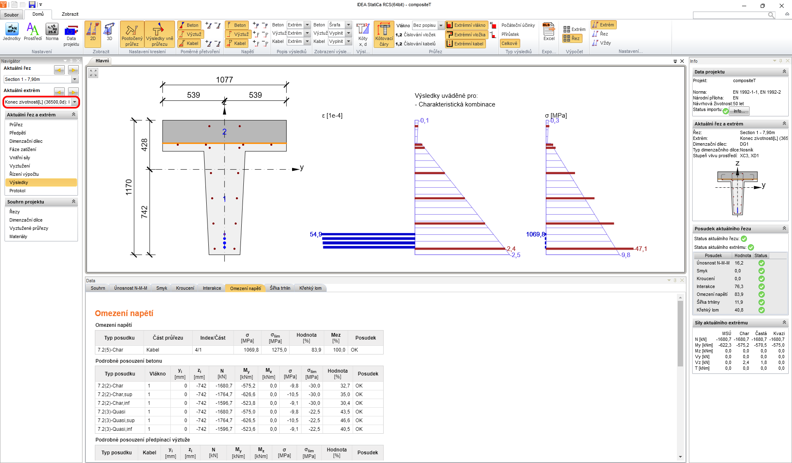Toggle the Pootočený průřez drawing option

(x=132, y=35)
